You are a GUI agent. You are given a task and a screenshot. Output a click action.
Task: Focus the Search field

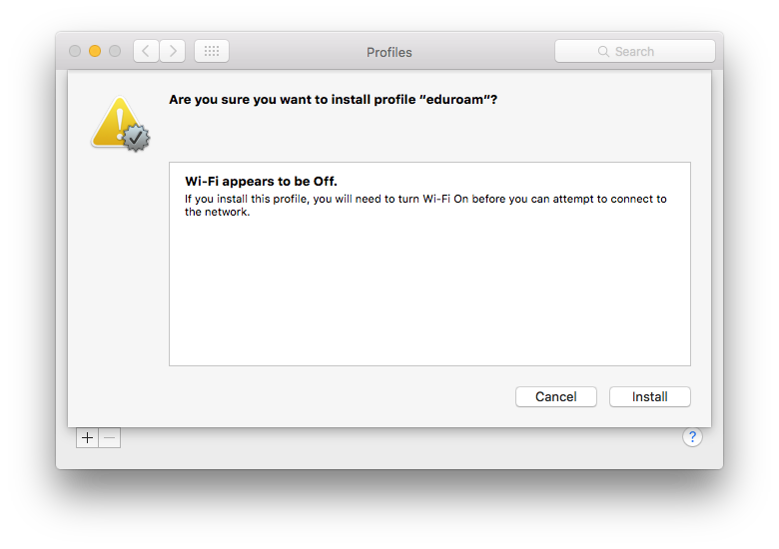[x=635, y=51]
